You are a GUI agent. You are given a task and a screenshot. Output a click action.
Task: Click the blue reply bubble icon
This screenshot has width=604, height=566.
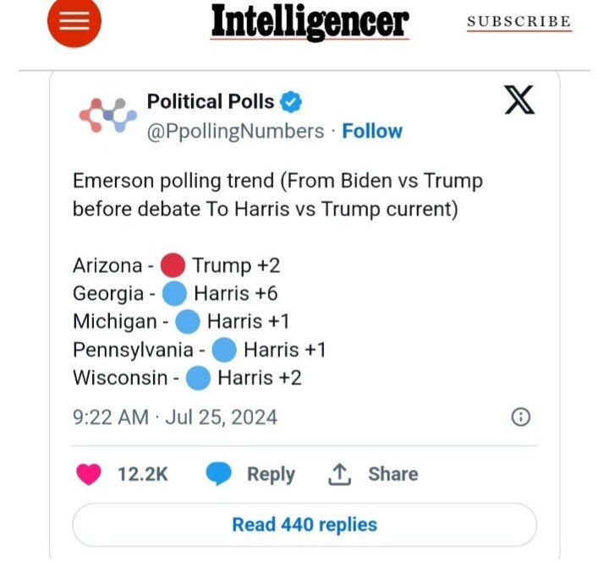[218, 475]
